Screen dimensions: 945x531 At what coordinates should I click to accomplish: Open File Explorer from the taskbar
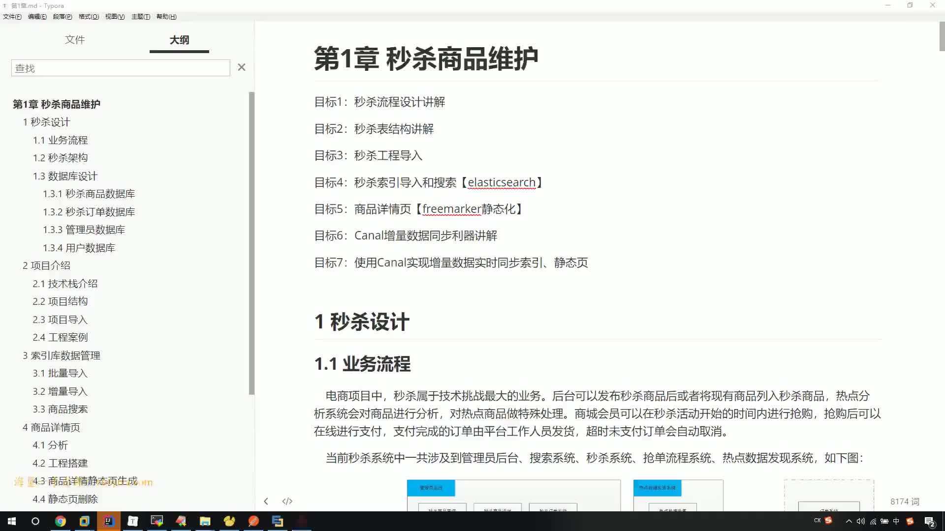205,521
